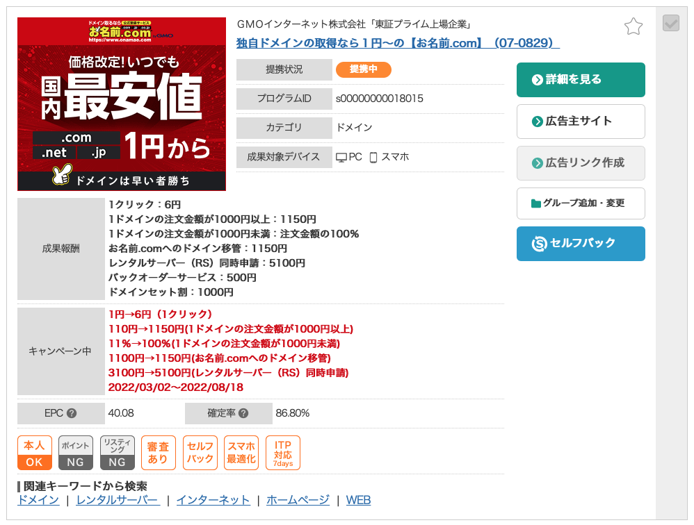Click the EPC value 40.08
The image size is (694, 525).
pyautogui.click(x=121, y=413)
